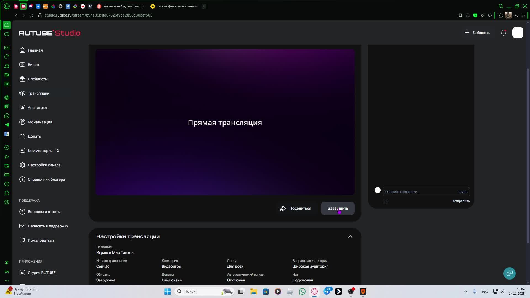Click the notifications bell icon
The width and height of the screenshot is (530, 298).
(503, 33)
